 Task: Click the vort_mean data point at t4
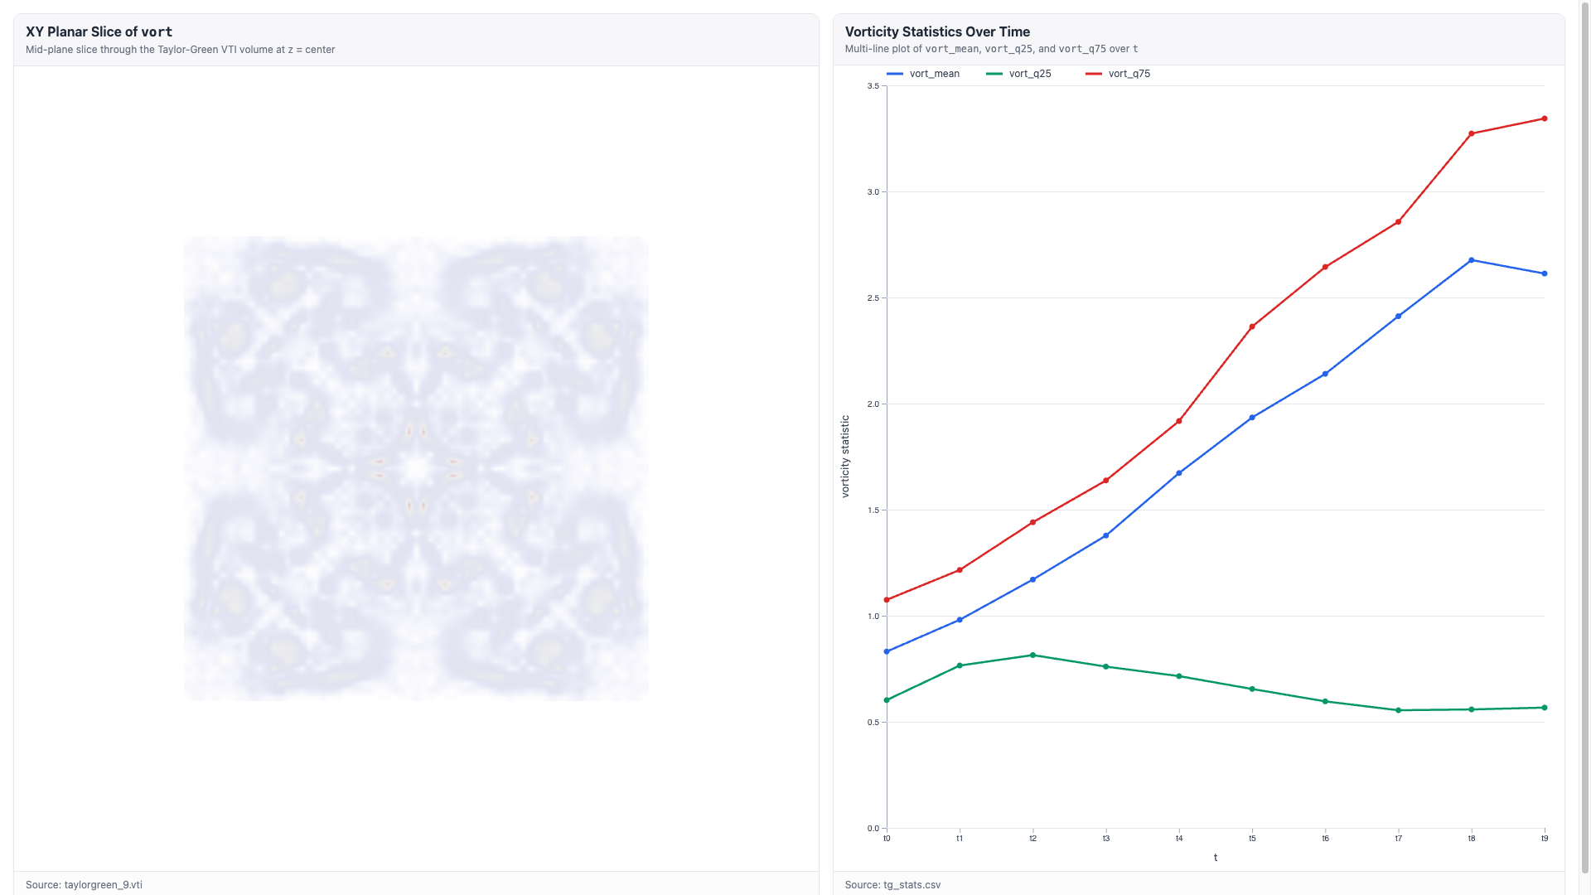pos(1179,473)
